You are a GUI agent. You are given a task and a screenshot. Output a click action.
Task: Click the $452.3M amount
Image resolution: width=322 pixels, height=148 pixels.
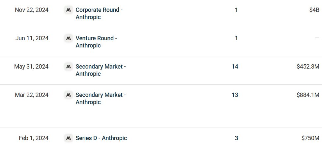[308, 67]
